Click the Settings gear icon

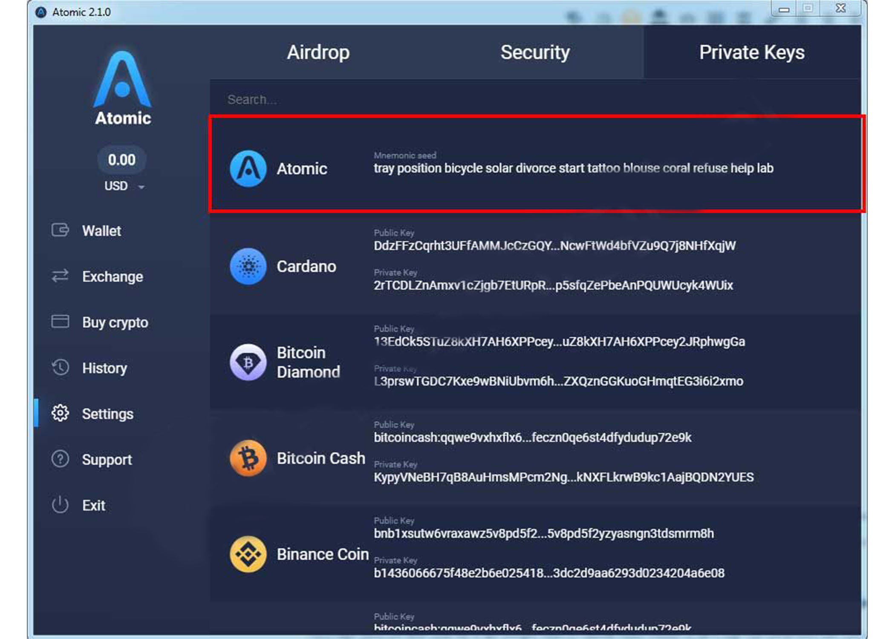(x=60, y=413)
